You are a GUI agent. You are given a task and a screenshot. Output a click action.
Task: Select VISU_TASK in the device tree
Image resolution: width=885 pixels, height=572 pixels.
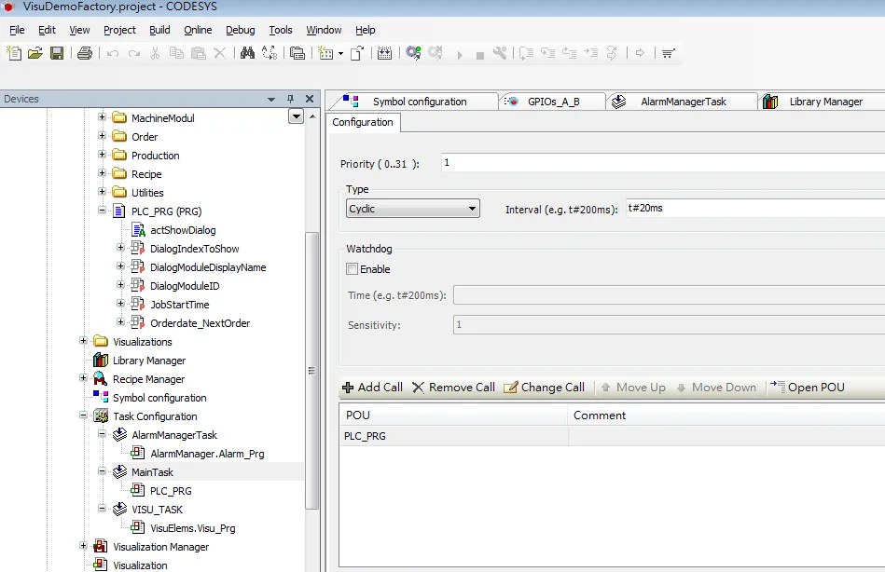(x=157, y=510)
